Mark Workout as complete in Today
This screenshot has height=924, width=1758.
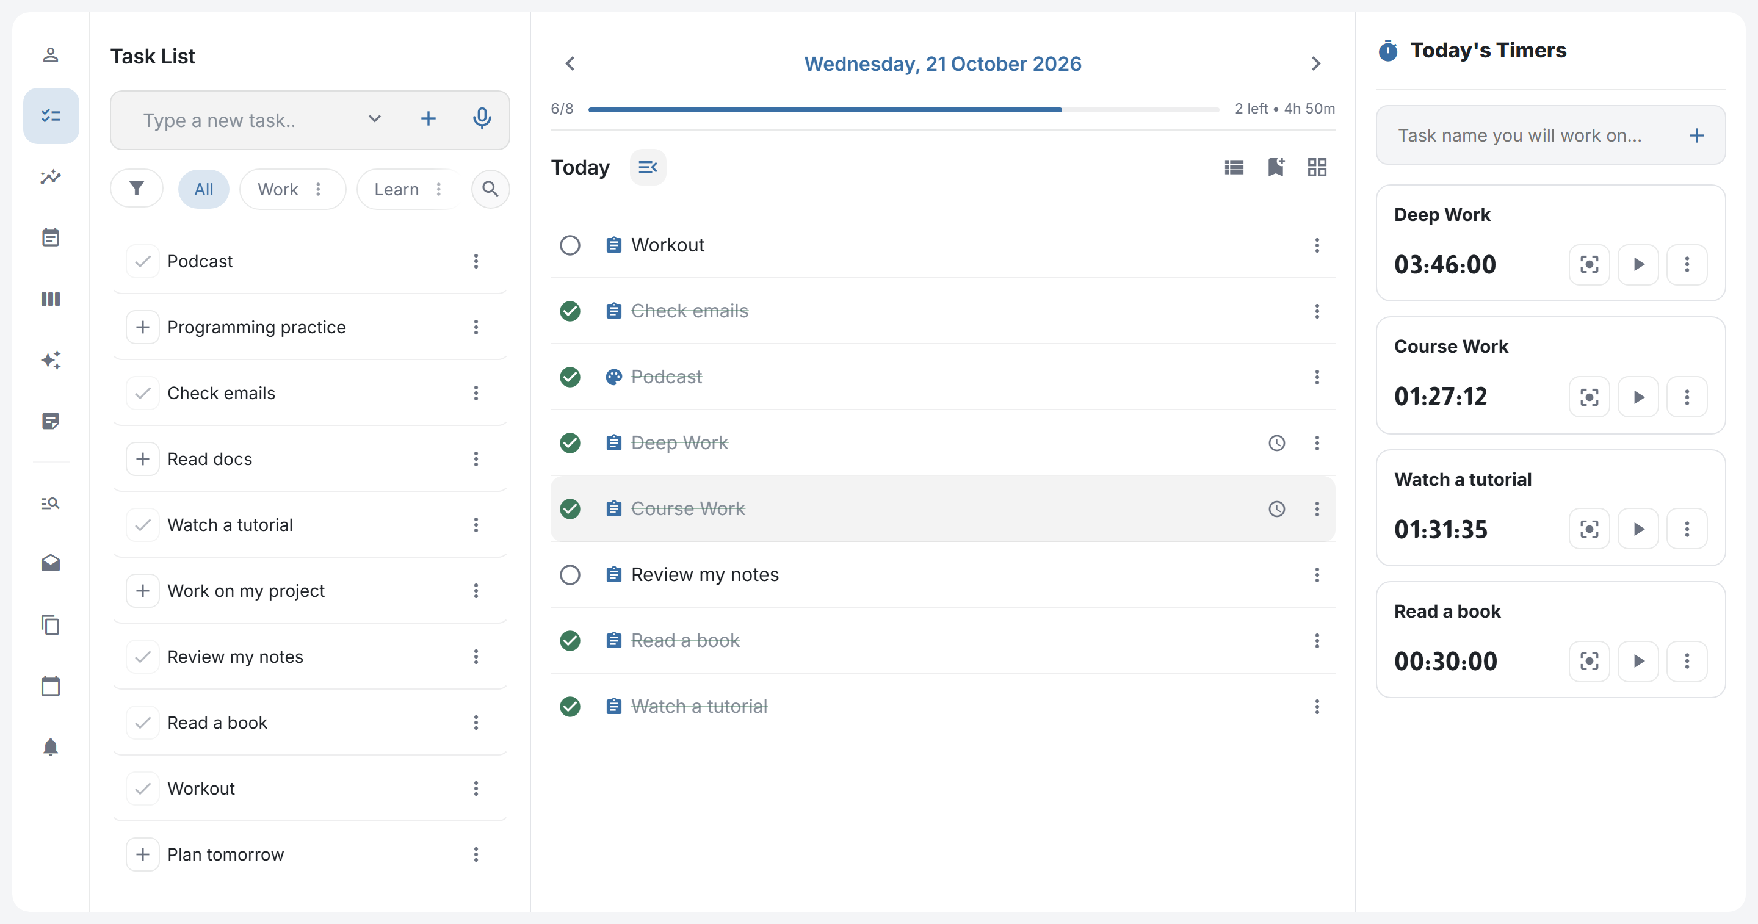(570, 245)
